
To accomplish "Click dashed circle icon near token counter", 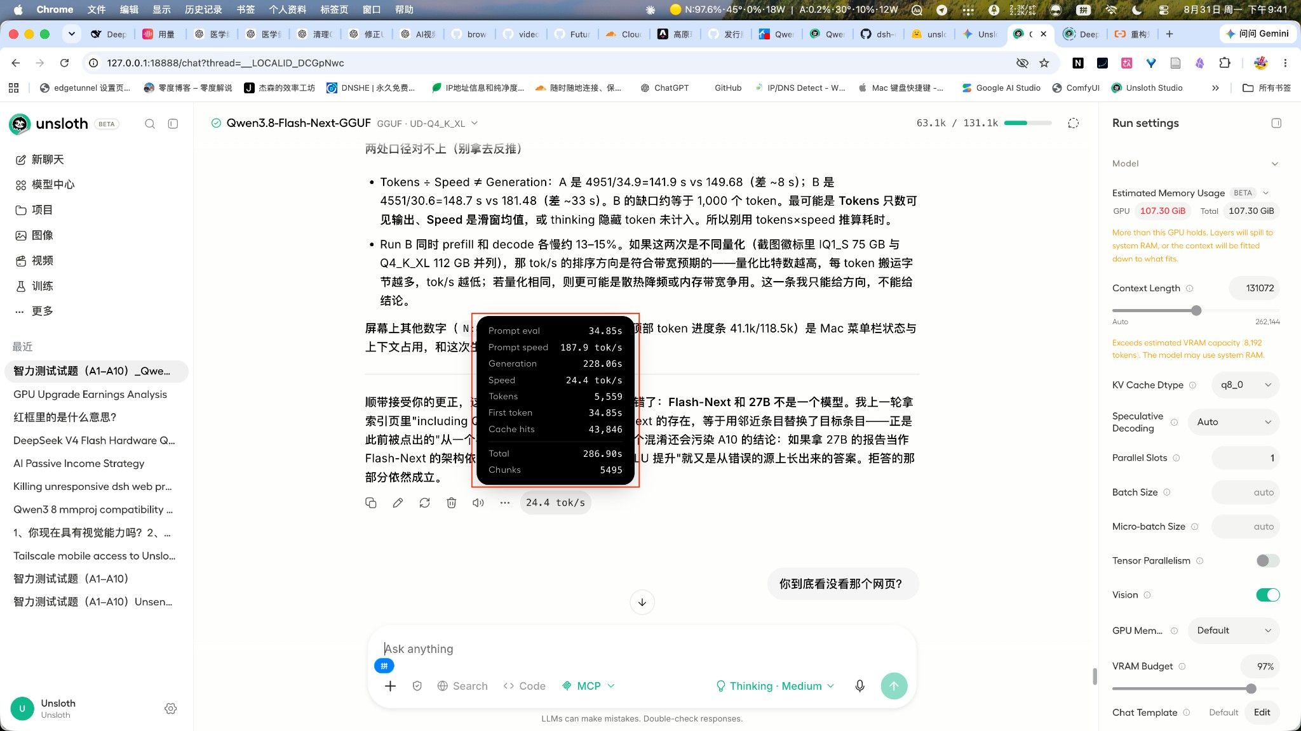I will coord(1074,123).
